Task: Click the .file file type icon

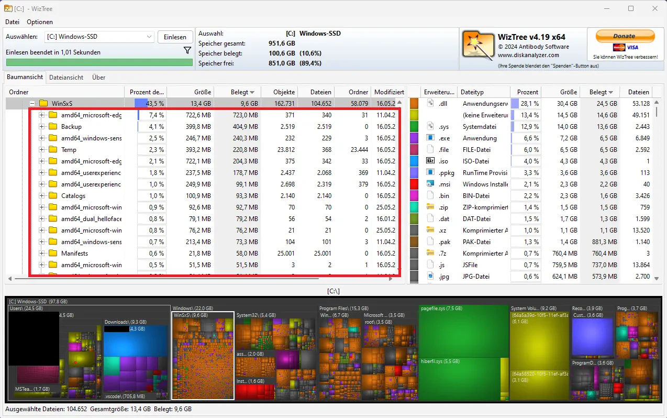Action: click(431, 149)
